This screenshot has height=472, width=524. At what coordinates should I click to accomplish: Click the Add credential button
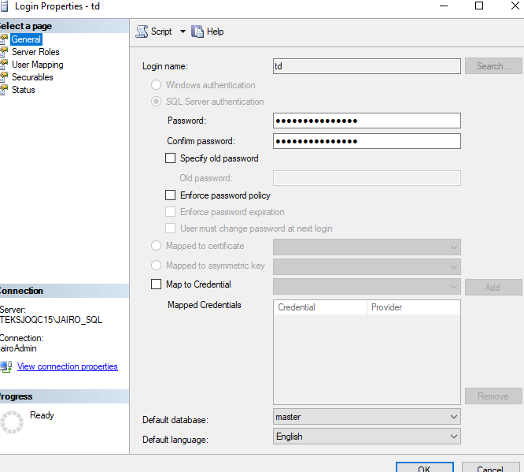493,287
